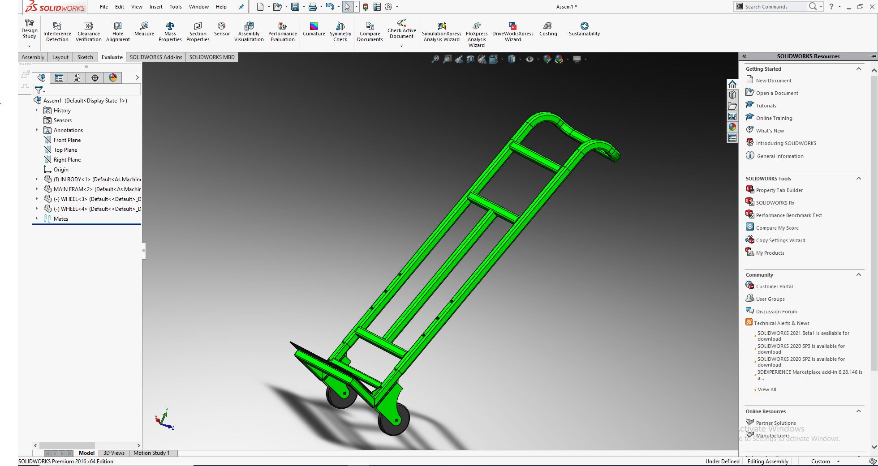Launch the FloXpress Analysis Wizard
Screen dimensions: 878x466
click(x=477, y=34)
